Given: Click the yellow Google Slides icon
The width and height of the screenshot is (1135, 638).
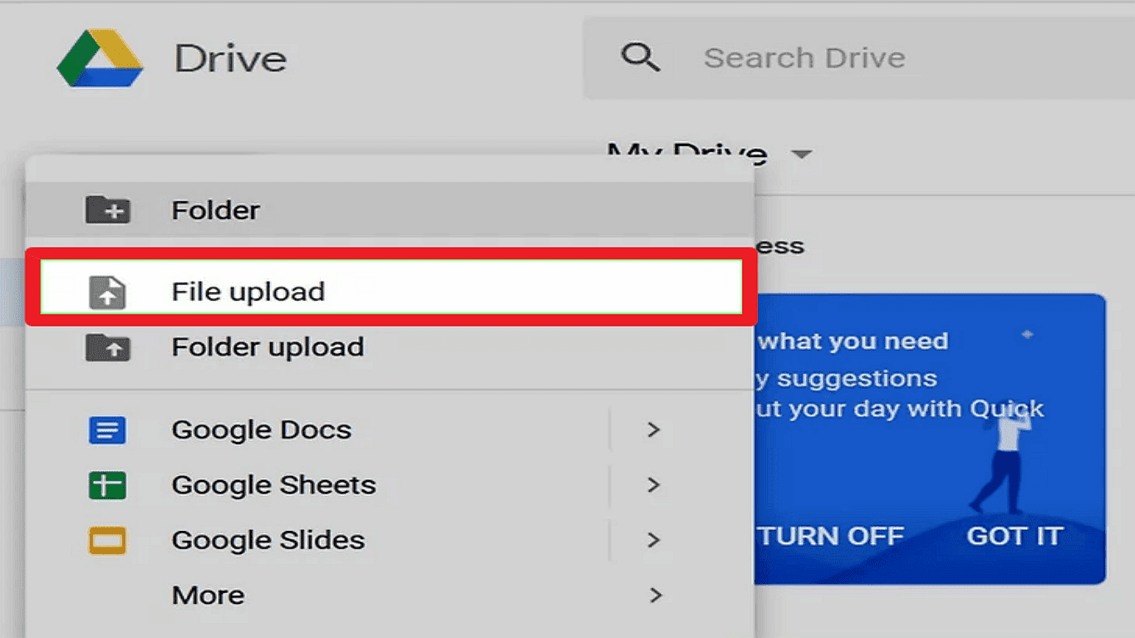Looking at the screenshot, I should click(107, 541).
